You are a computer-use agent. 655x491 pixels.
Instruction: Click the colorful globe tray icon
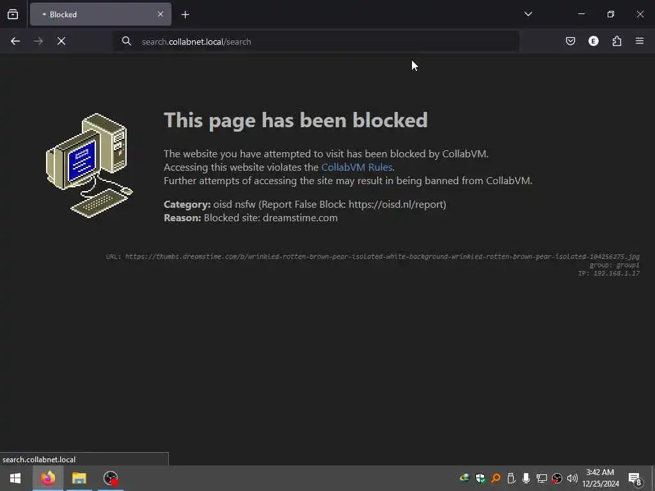click(x=464, y=478)
